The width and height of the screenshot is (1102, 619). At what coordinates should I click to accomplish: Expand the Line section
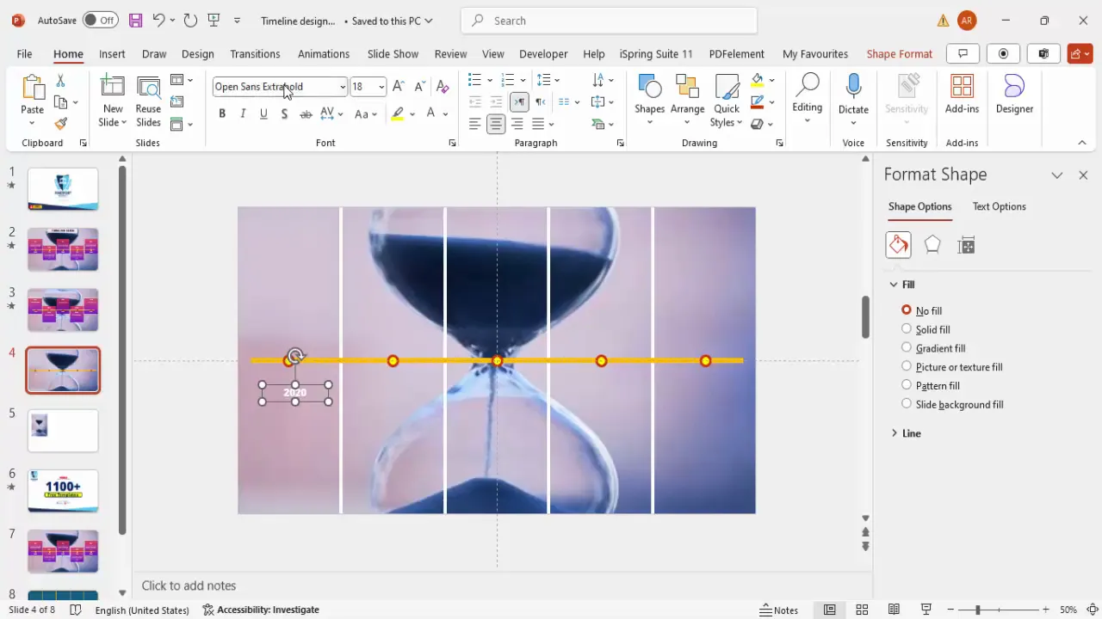click(906, 433)
